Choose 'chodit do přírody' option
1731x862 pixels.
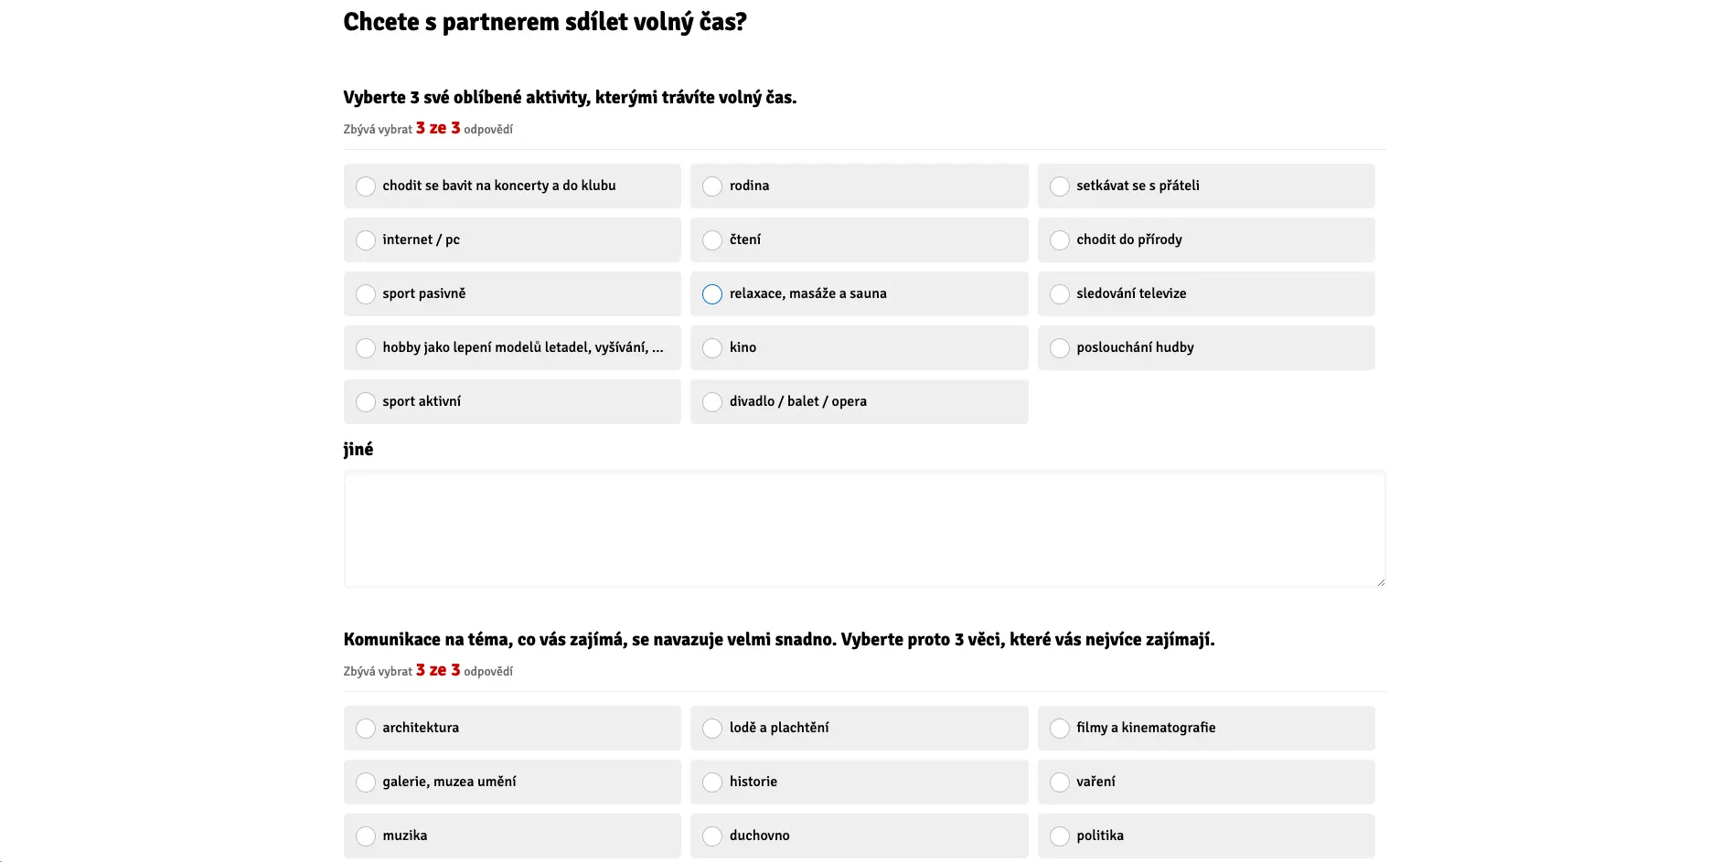[x=1206, y=239]
